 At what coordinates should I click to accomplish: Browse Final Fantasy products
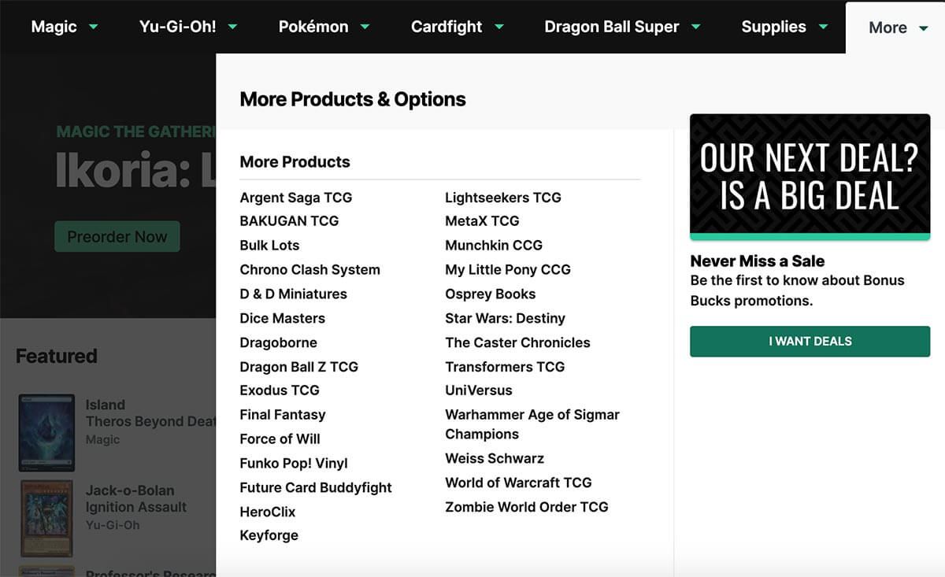[x=283, y=415]
